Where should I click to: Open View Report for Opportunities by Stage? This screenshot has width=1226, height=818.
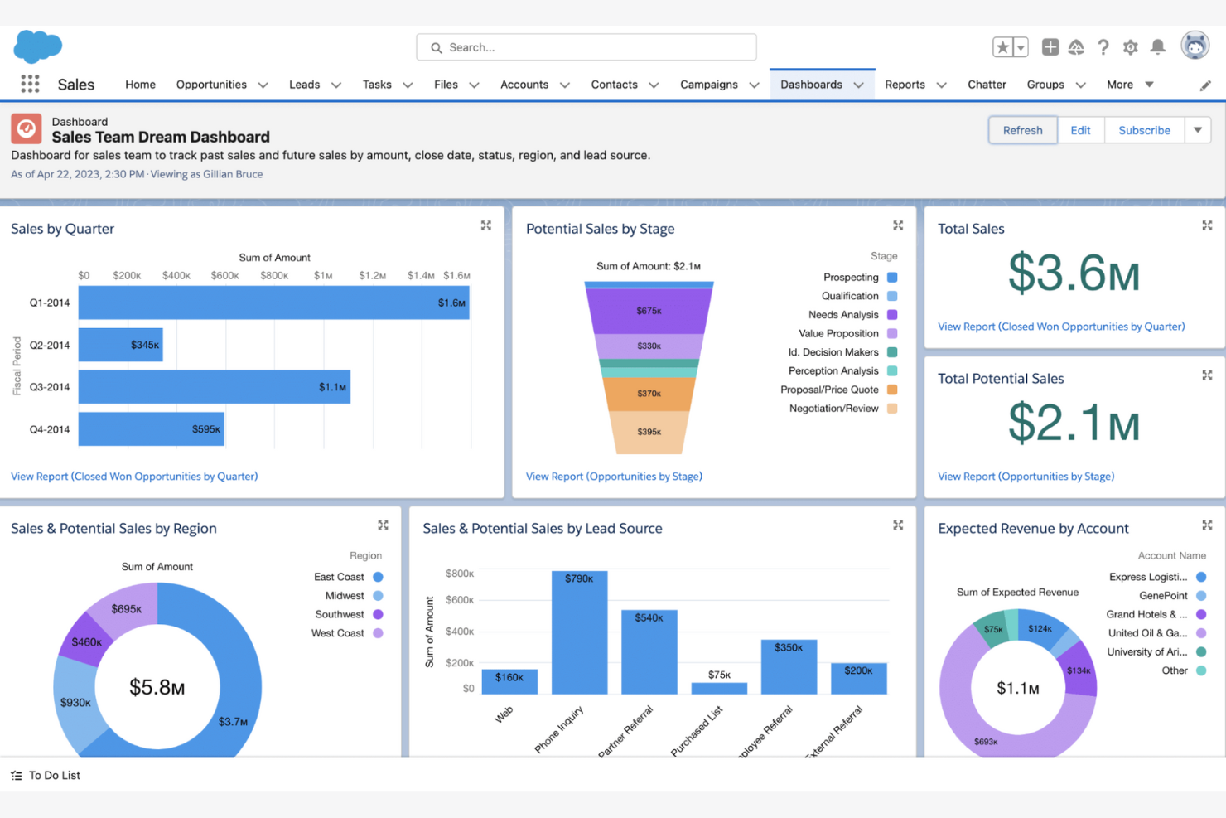tap(614, 476)
